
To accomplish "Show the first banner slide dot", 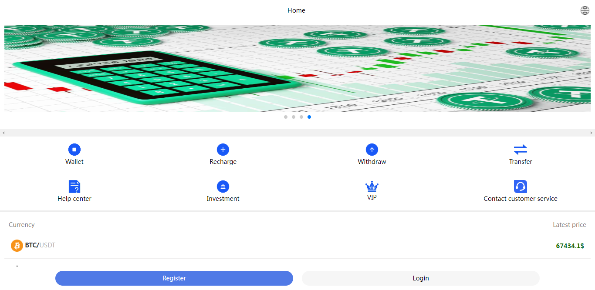I will pos(286,117).
